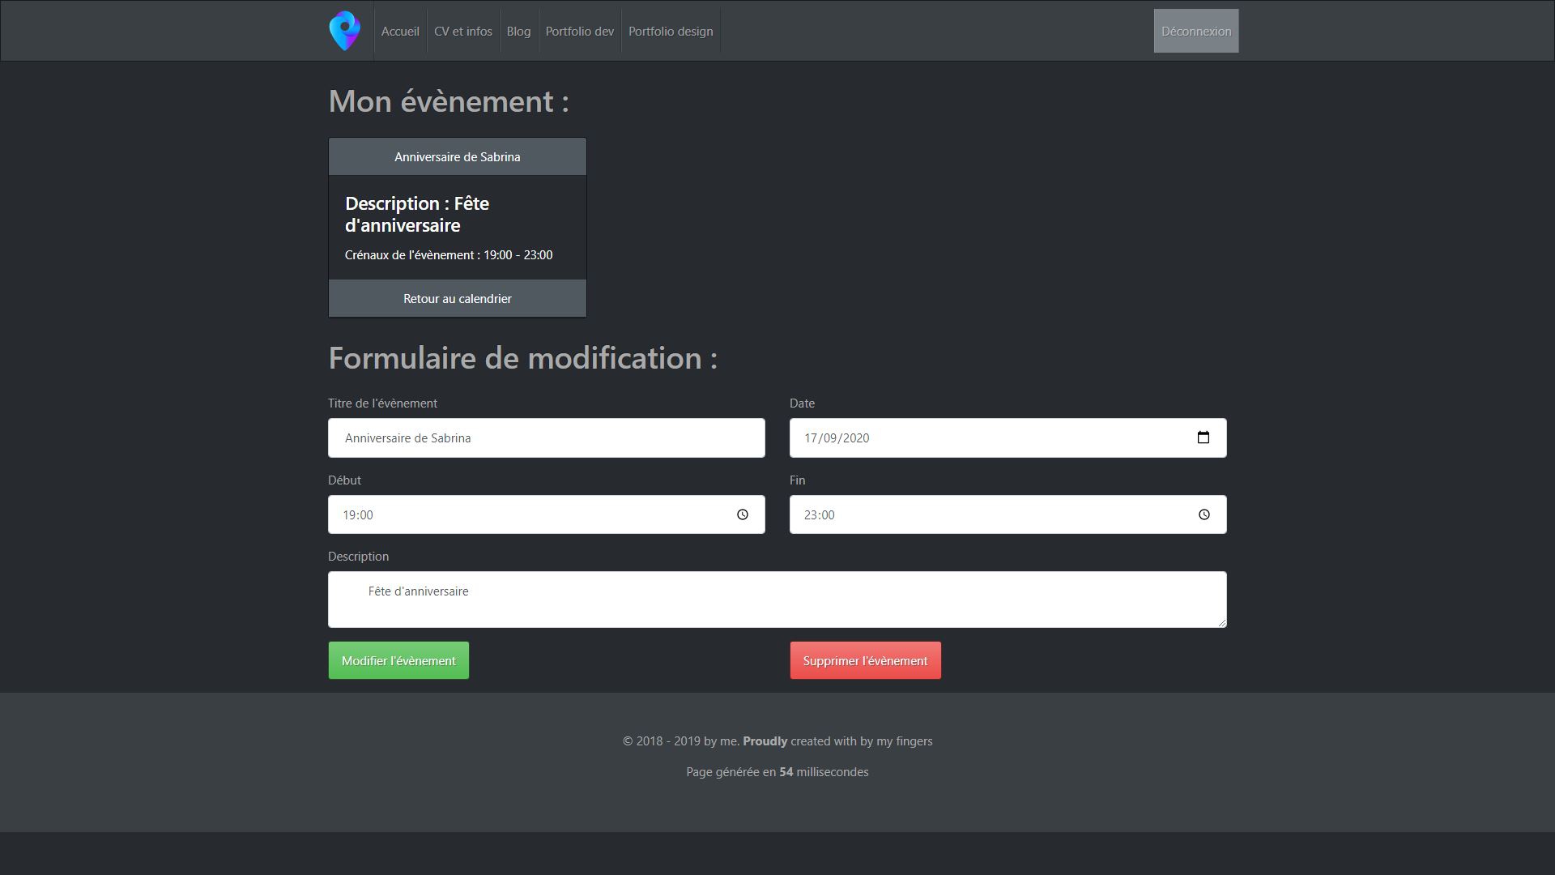Go to Accueil page

(x=400, y=32)
